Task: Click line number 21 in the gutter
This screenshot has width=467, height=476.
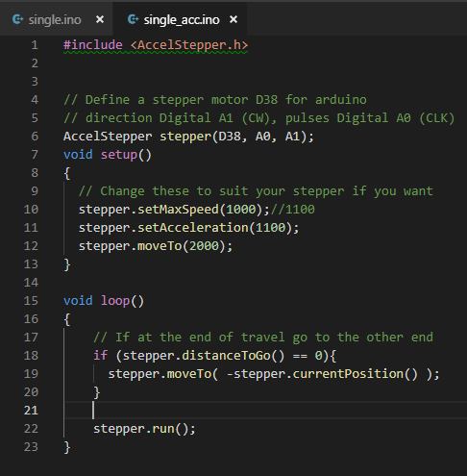Action: pyautogui.click(x=31, y=411)
